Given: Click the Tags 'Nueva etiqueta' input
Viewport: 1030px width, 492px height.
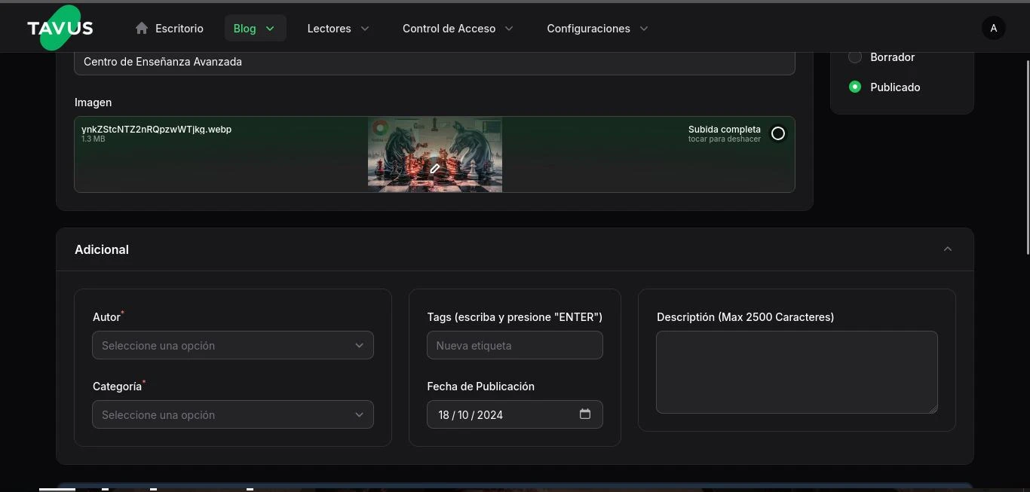Looking at the screenshot, I should coord(514,346).
